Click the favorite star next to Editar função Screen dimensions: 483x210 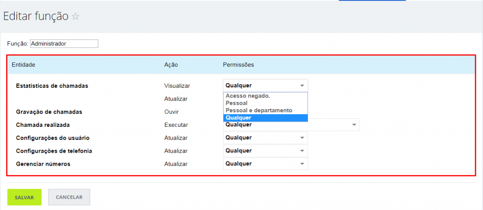(75, 16)
